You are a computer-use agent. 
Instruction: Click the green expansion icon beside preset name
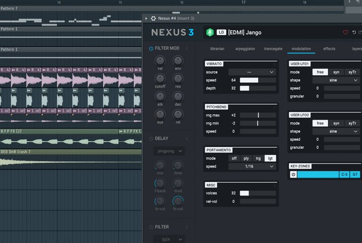coord(210,32)
